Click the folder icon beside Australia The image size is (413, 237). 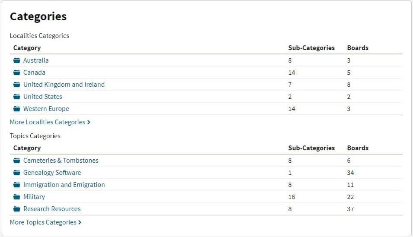17,60
